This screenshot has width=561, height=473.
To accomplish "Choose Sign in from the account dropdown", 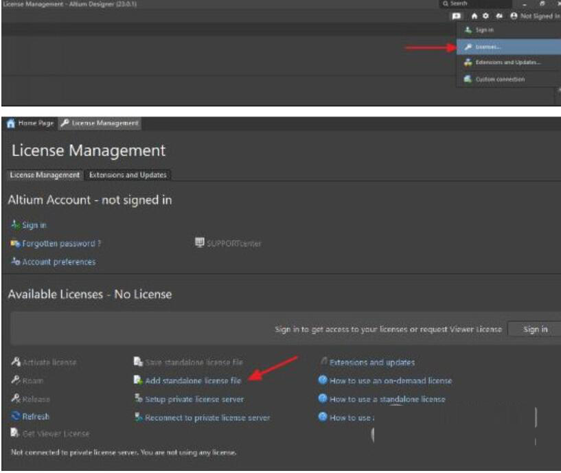I will pos(484,30).
